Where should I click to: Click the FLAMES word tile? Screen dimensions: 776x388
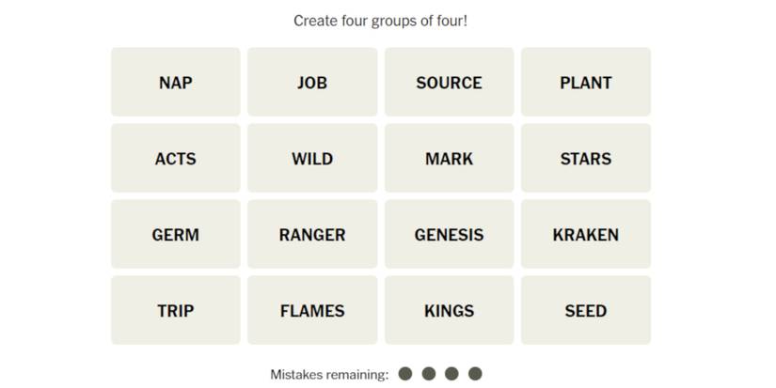tap(312, 311)
